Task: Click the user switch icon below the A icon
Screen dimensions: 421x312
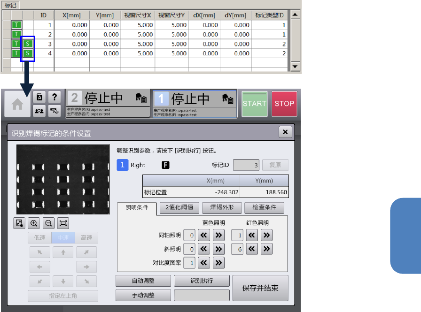Action: pos(39,111)
